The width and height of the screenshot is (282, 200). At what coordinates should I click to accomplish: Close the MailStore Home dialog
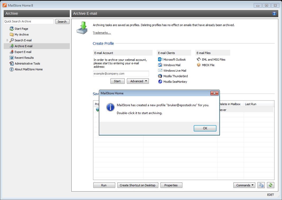tap(214, 93)
